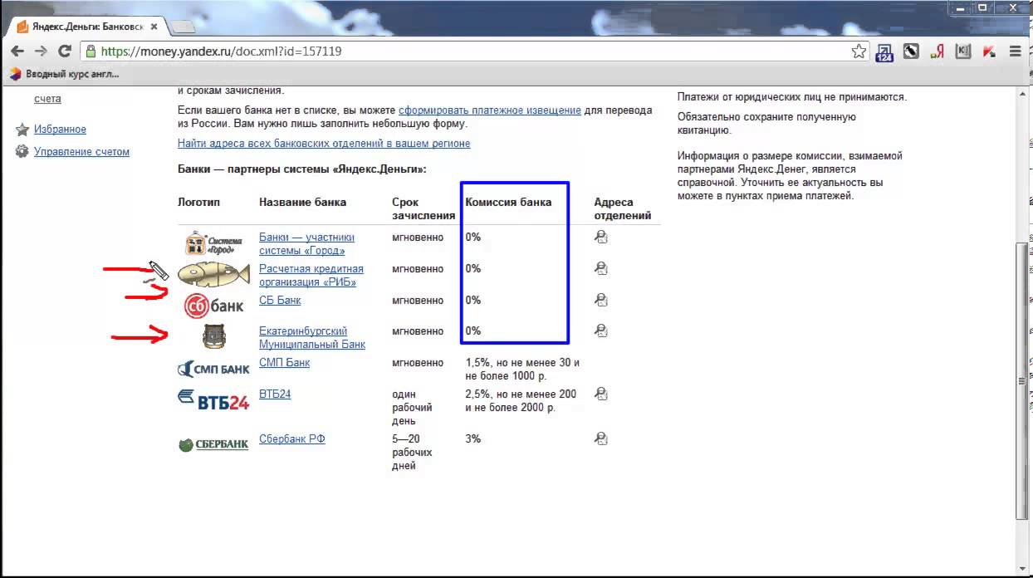
Task: Open the Yandex red Я extension icon
Action: [938, 51]
